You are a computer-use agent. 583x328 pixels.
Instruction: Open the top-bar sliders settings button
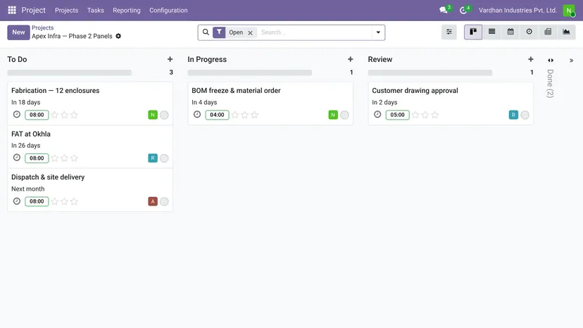(x=449, y=32)
